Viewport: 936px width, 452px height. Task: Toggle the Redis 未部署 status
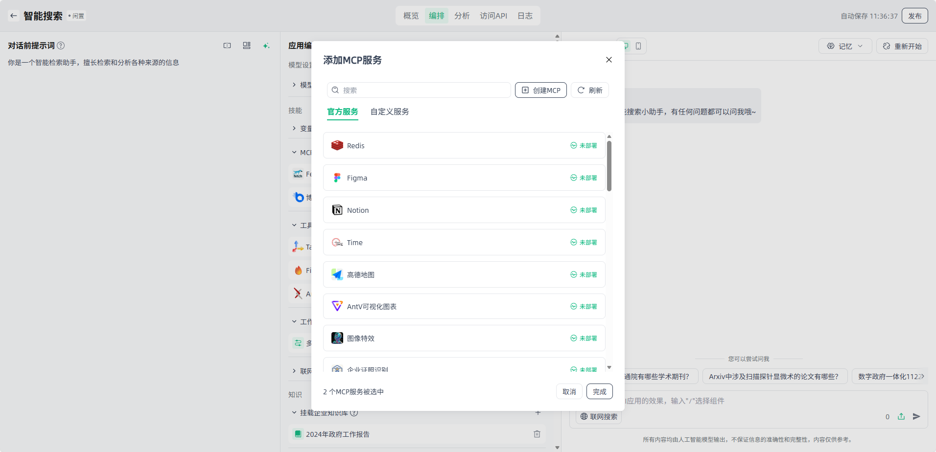(584, 145)
